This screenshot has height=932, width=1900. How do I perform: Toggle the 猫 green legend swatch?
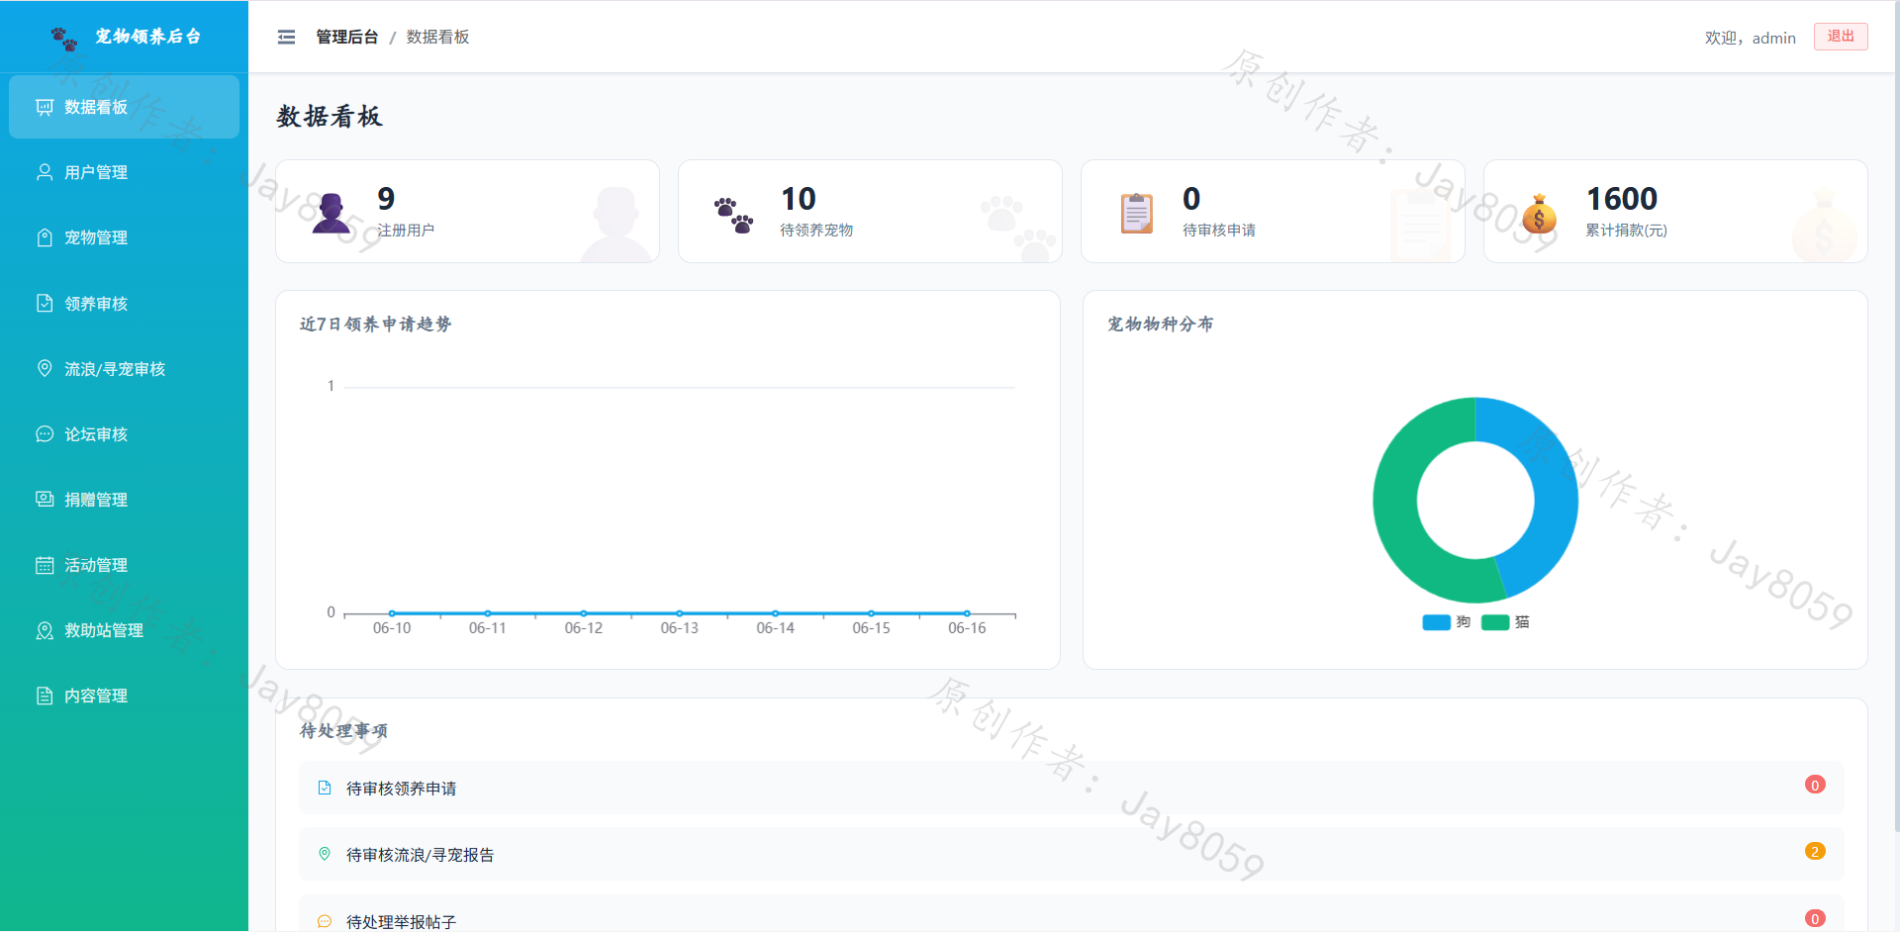click(1495, 622)
